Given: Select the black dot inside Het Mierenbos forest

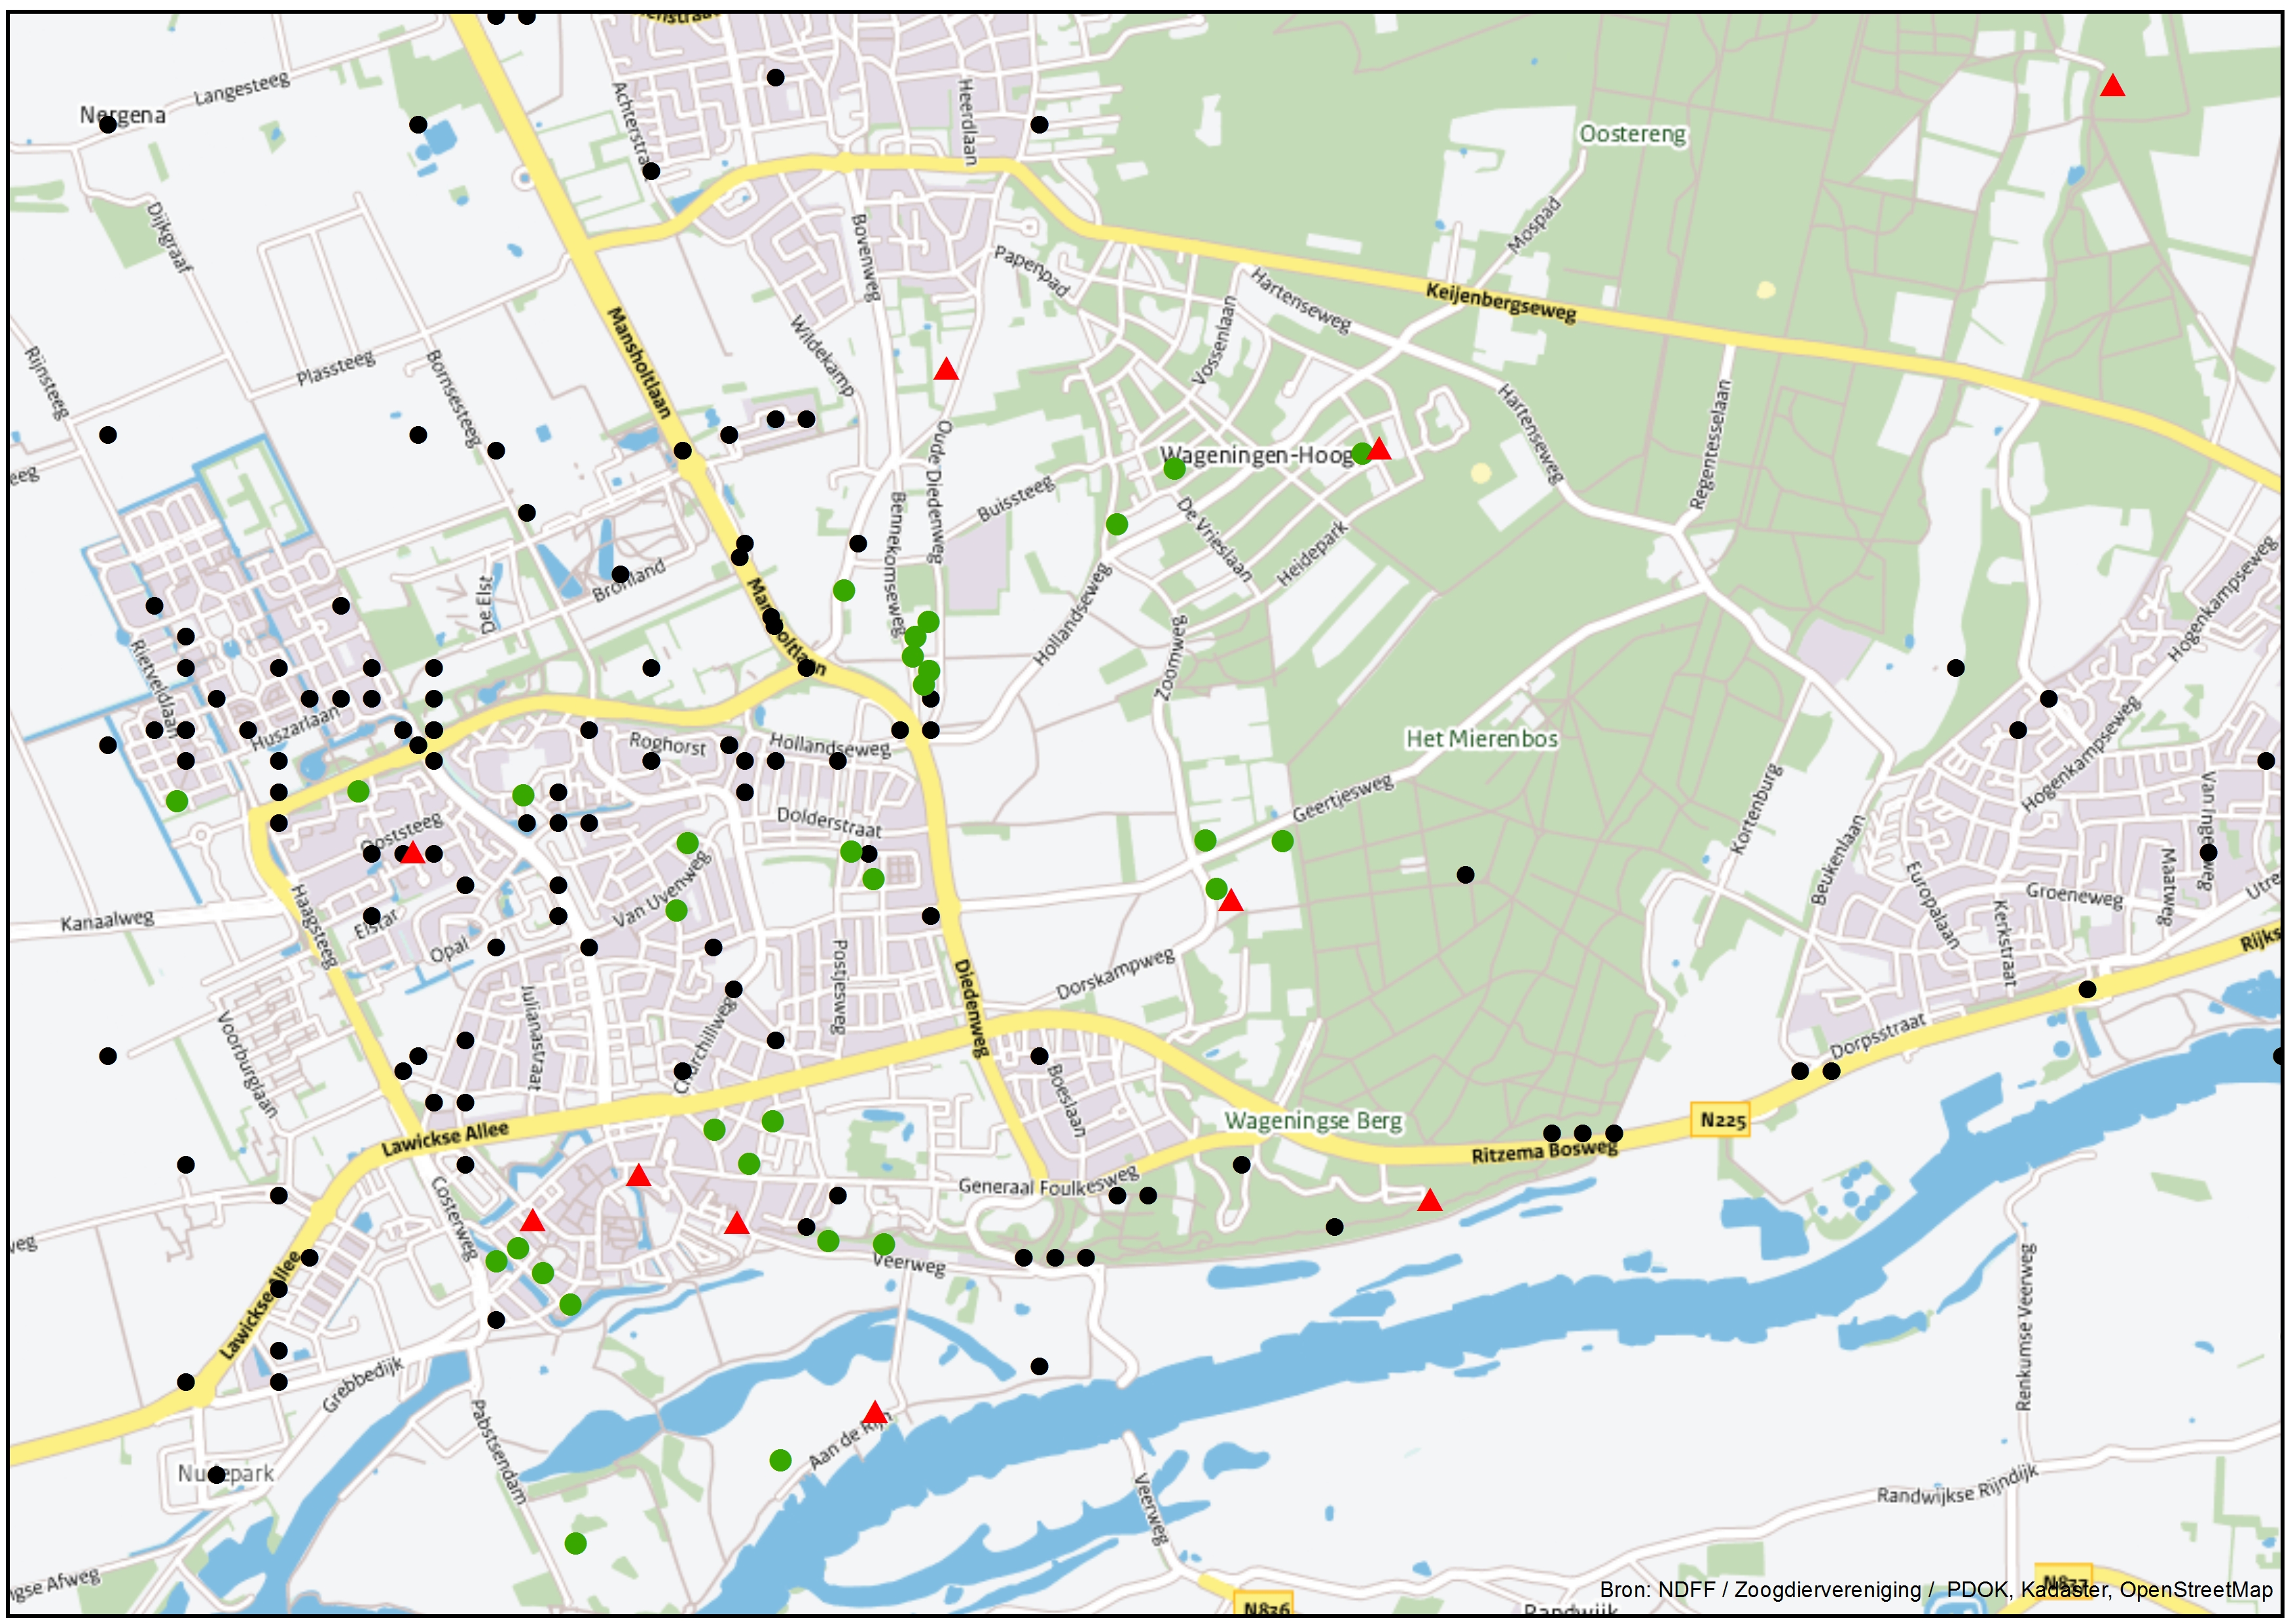Looking at the screenshot, I should (1466, 875).
